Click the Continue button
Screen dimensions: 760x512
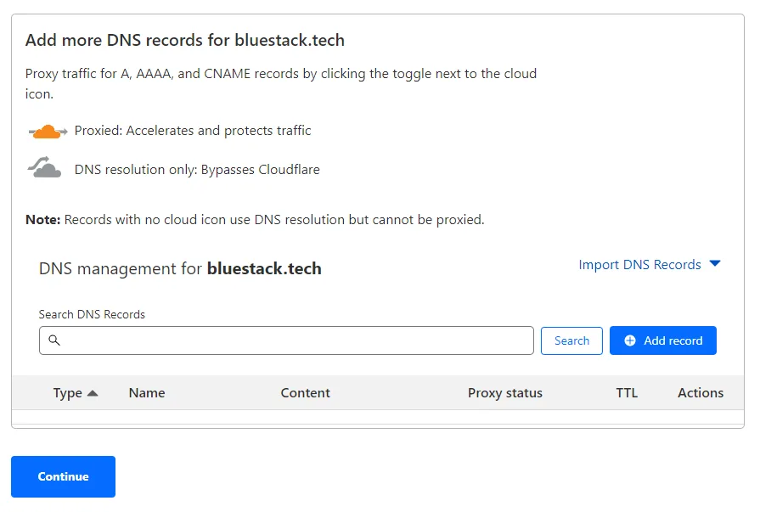(x=63, y=476)
